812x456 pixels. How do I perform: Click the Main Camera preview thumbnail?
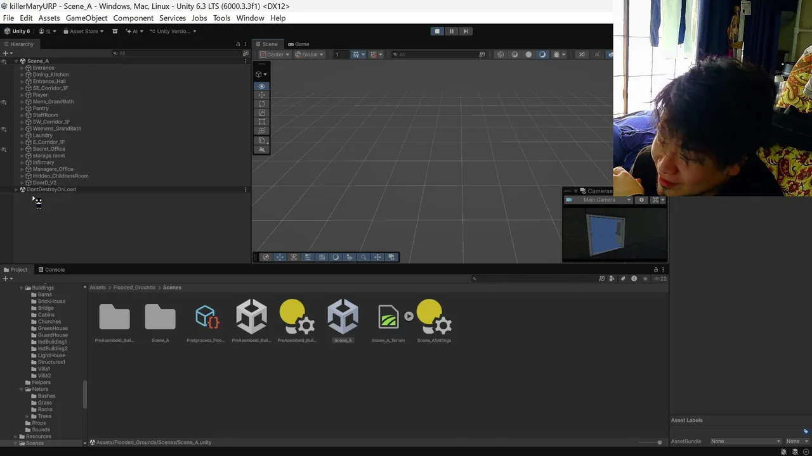point(615,233)
